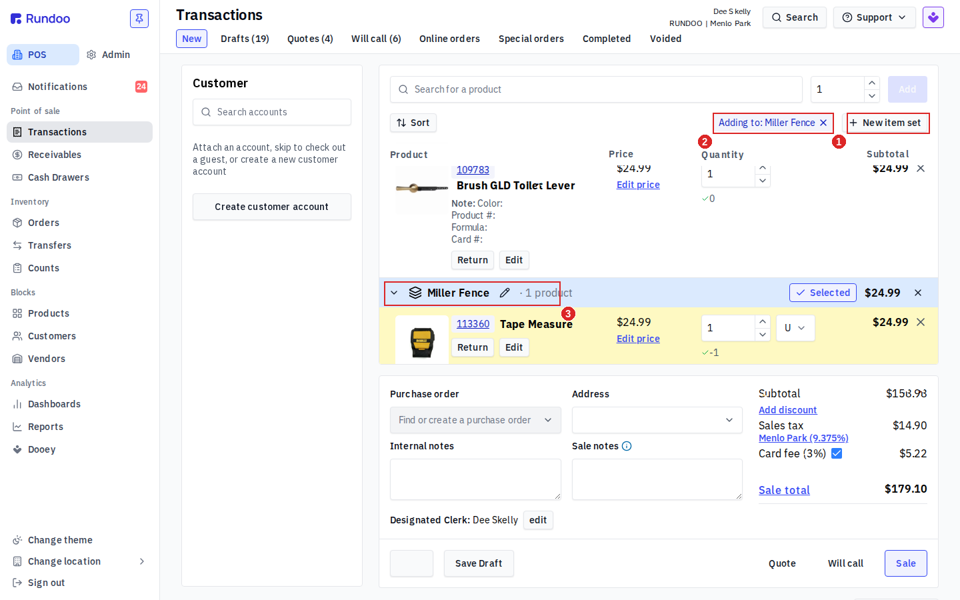The image size is (960, 600).
Task: Click the Sale notes info icon
Action: point(627,446)
